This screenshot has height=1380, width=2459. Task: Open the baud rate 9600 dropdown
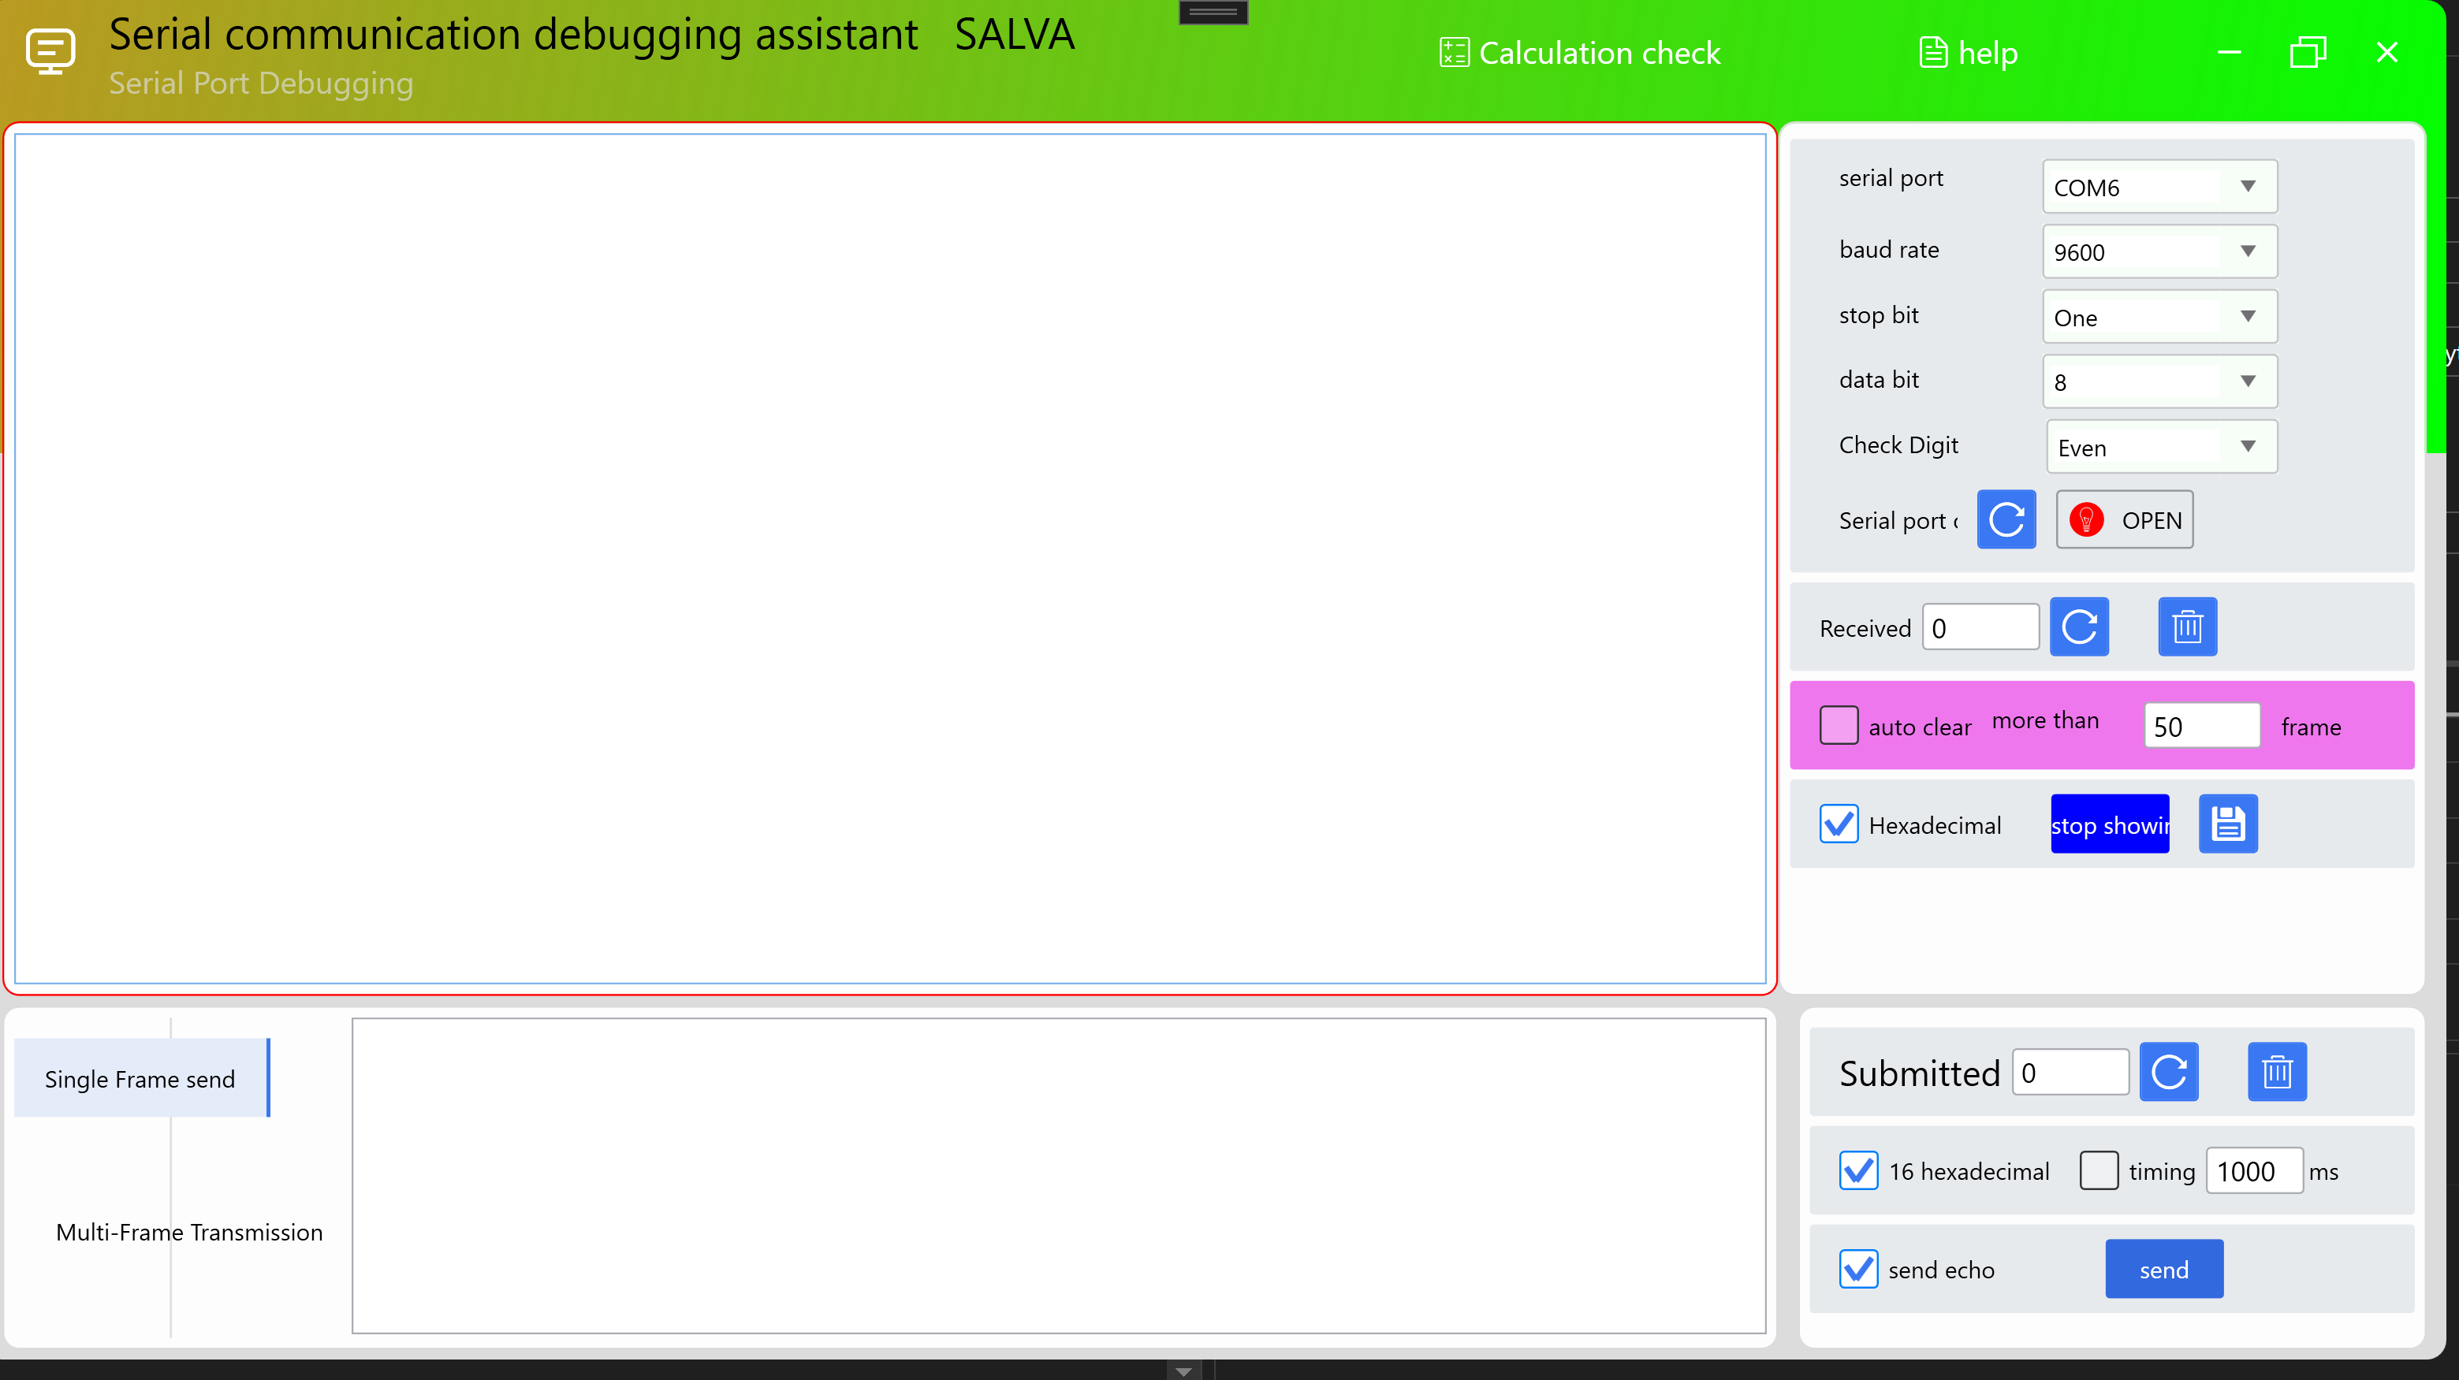[x=2159, y=252]
